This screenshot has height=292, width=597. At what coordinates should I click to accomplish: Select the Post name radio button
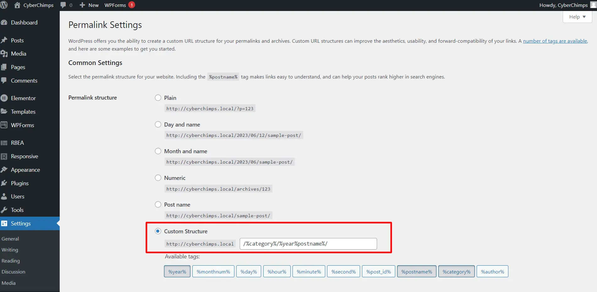(x=158, y=204)
